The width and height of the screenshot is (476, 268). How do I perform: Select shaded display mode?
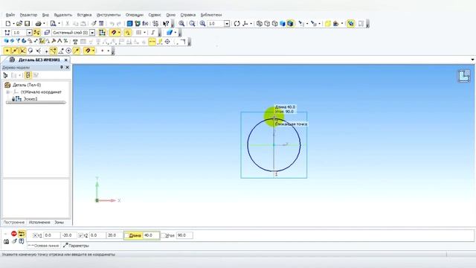[283, 23]
